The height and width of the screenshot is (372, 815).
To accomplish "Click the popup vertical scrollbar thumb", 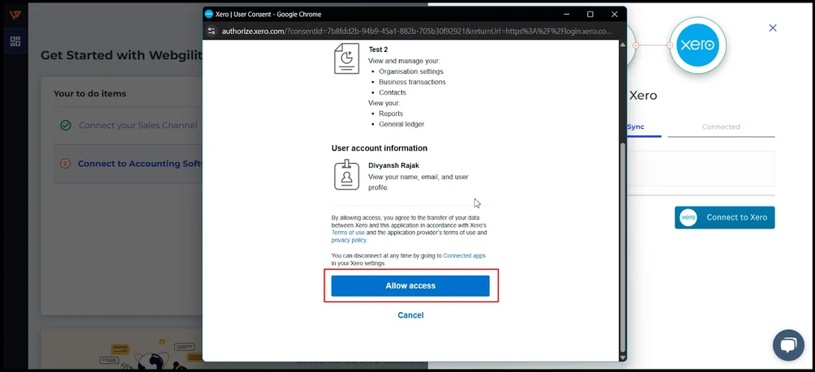I will [622, 247].
